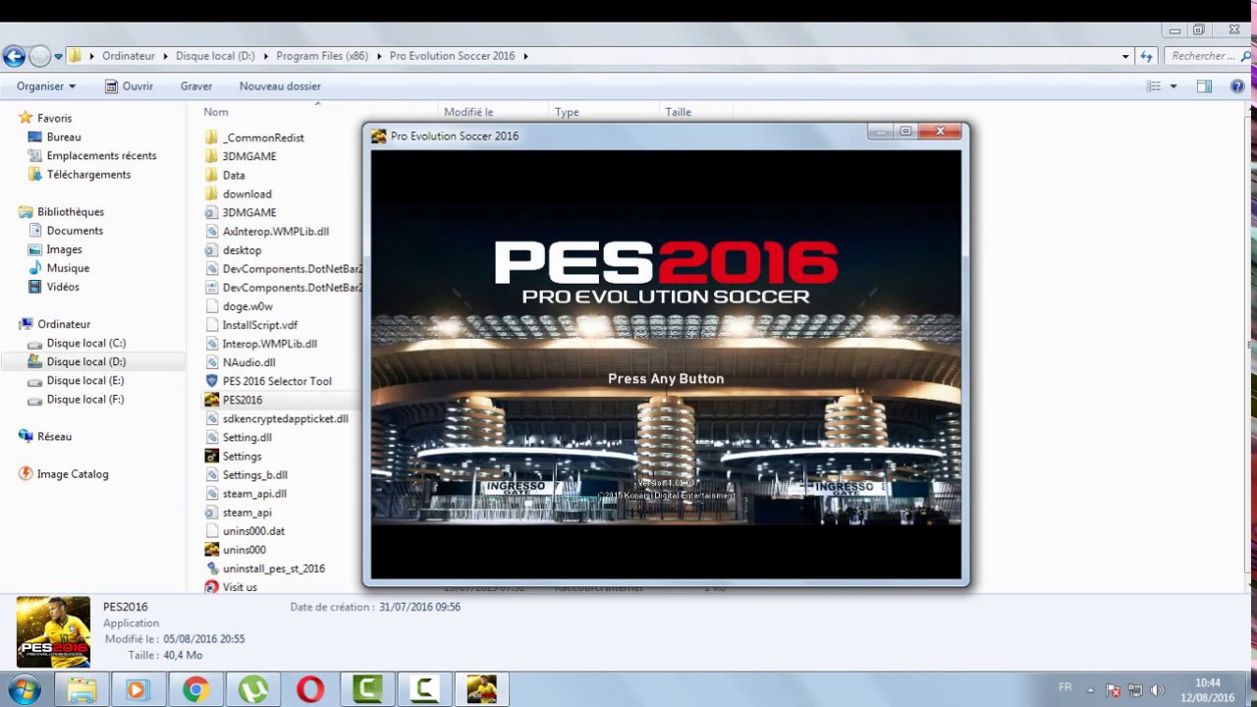Open the Windows Start menu
The width and height of the screenshot is (1257, 707).
tap(24, 689)
